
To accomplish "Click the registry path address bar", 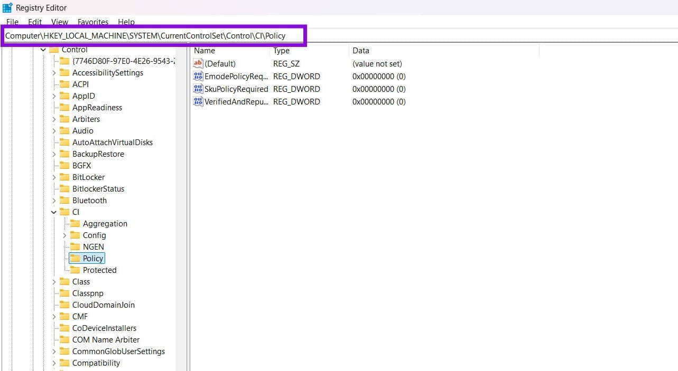I will point(153,36).
